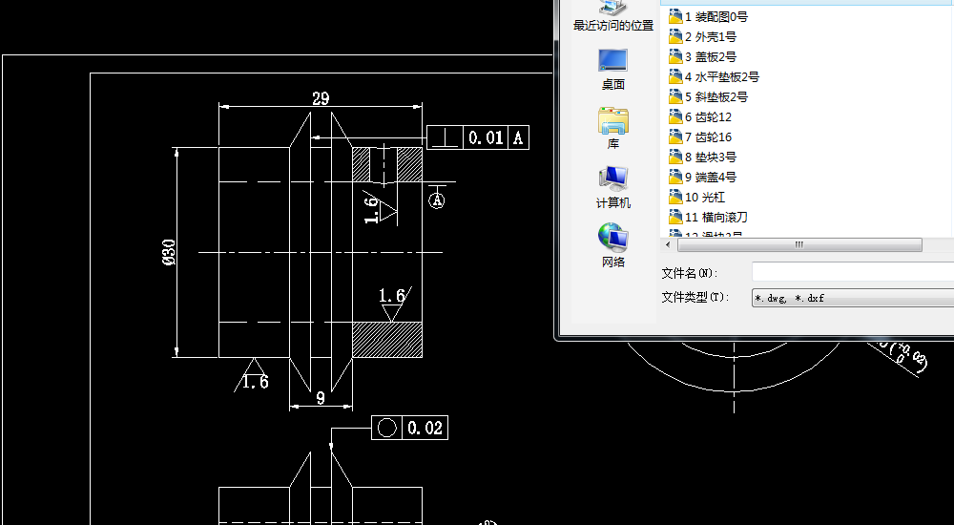Select folder 6 齿轮12
This screenshot has height=525, width=954.
[x=700, y=117]
